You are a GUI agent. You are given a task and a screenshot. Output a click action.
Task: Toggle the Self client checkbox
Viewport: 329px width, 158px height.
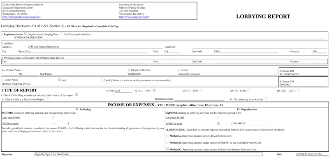60,80
